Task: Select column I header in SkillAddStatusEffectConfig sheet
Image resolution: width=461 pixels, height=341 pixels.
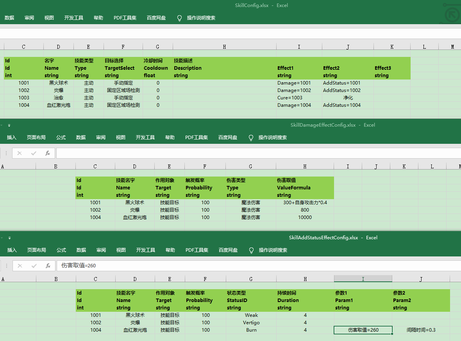Action: point(363,279)
